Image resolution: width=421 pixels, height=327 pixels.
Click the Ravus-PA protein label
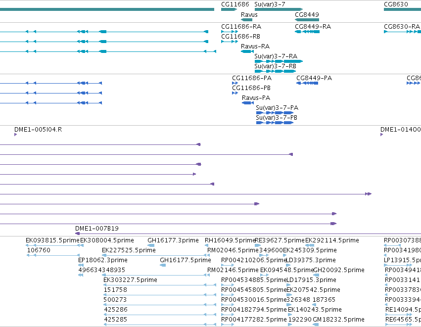tap(256, 98)
